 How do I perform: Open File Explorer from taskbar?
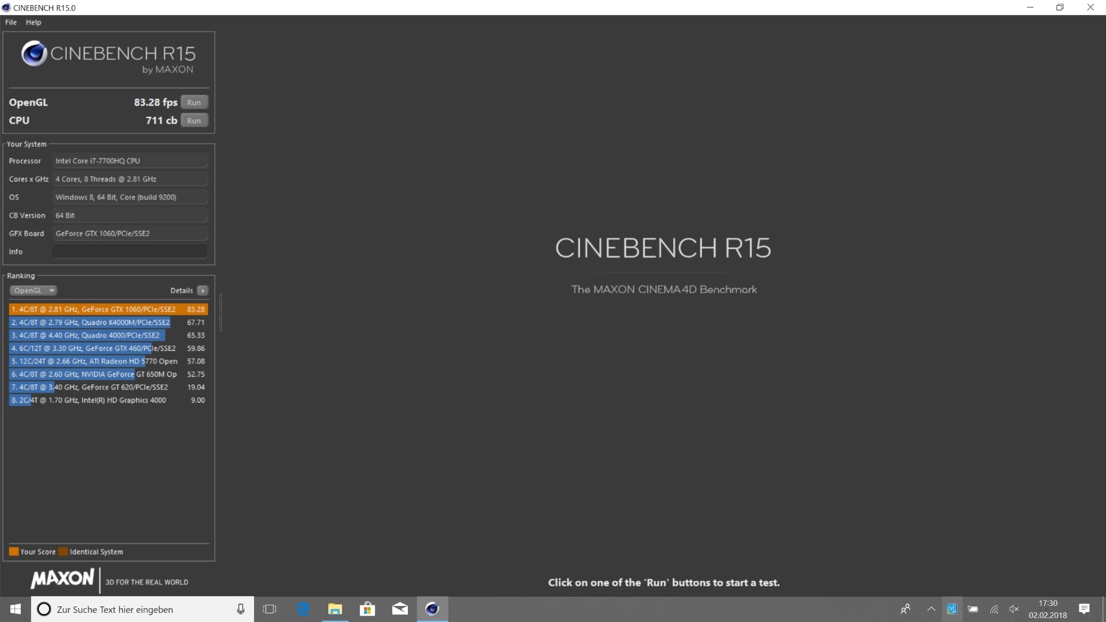coord(335,609)
